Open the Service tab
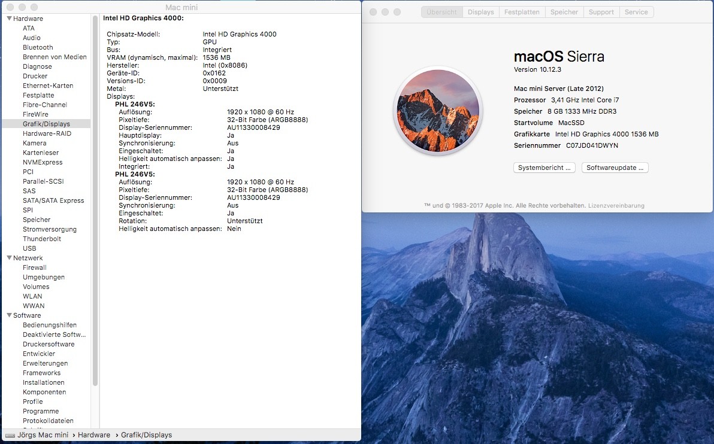This screenshot has height=444, width=714. pos(636,13)
